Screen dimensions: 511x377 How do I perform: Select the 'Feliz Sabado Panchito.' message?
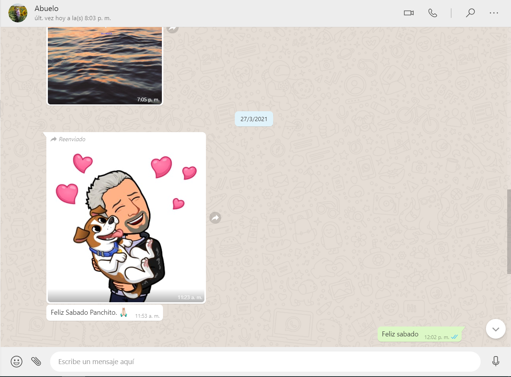tap(104, 312)
